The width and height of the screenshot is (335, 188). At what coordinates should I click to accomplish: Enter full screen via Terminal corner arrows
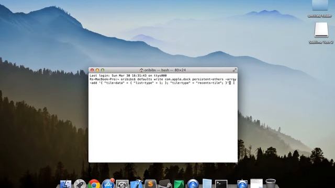click(x=234, y=70)
